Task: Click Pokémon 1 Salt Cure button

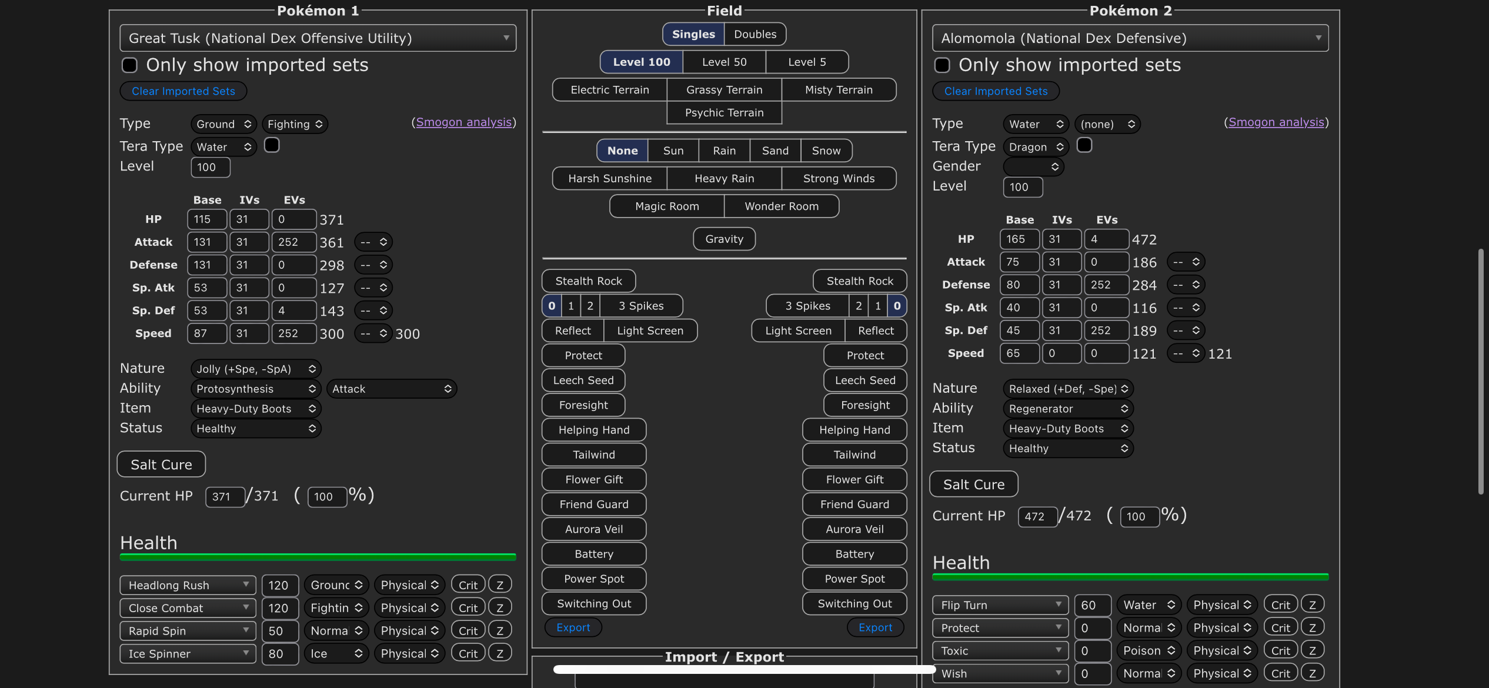Action: pyautogui.click(x=161, y=465)
